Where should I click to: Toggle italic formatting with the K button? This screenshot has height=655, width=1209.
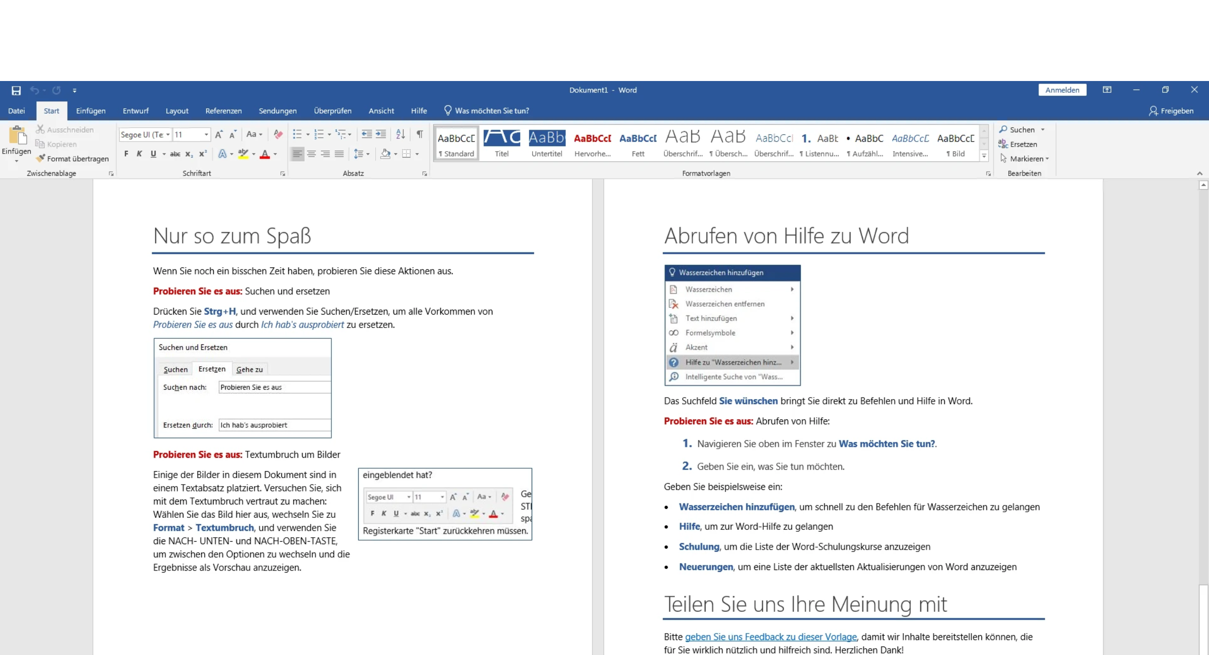(139, 154)
